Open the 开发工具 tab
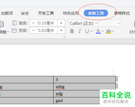 tap(46, 13)
